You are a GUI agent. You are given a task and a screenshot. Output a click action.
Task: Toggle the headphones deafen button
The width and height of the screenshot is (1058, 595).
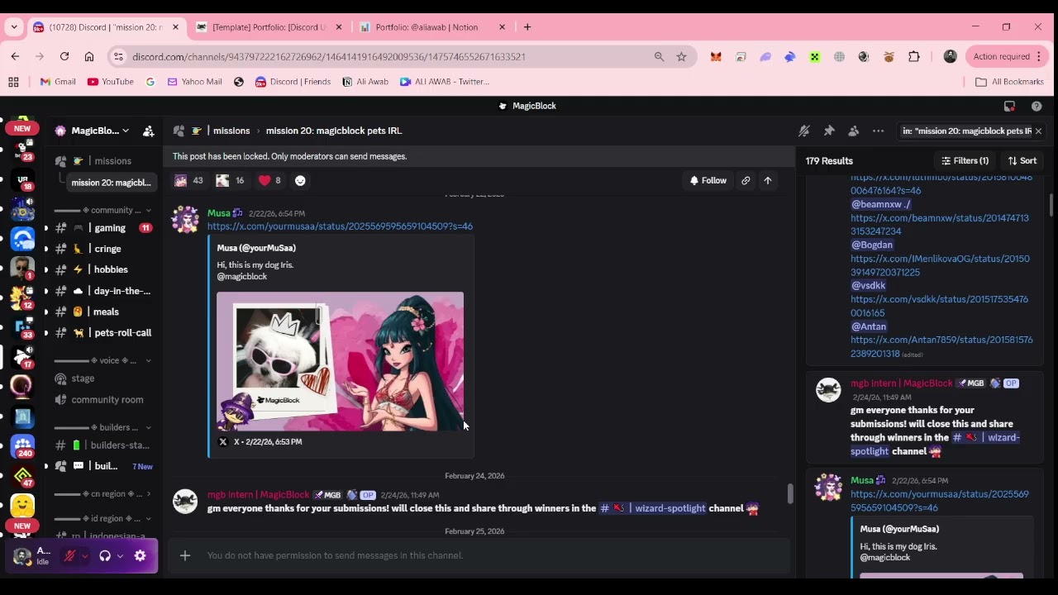click(x=105, y=556)
